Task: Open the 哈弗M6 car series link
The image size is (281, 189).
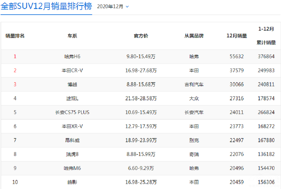Action: (x=72, y=168)
